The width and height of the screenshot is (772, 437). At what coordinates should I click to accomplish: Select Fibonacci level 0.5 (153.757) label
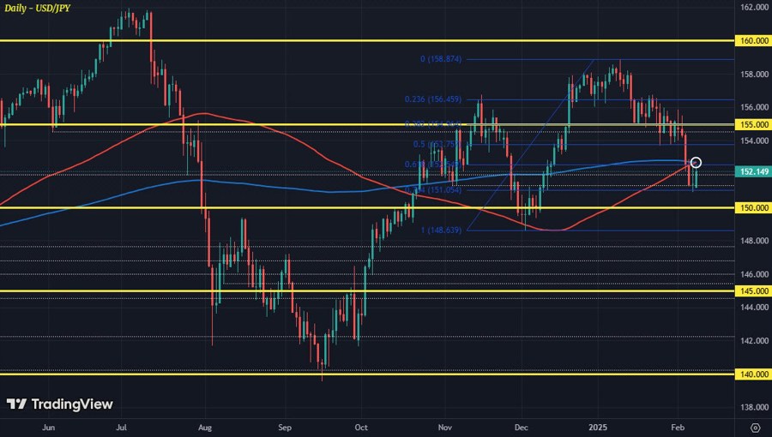(x=437, y=144)
